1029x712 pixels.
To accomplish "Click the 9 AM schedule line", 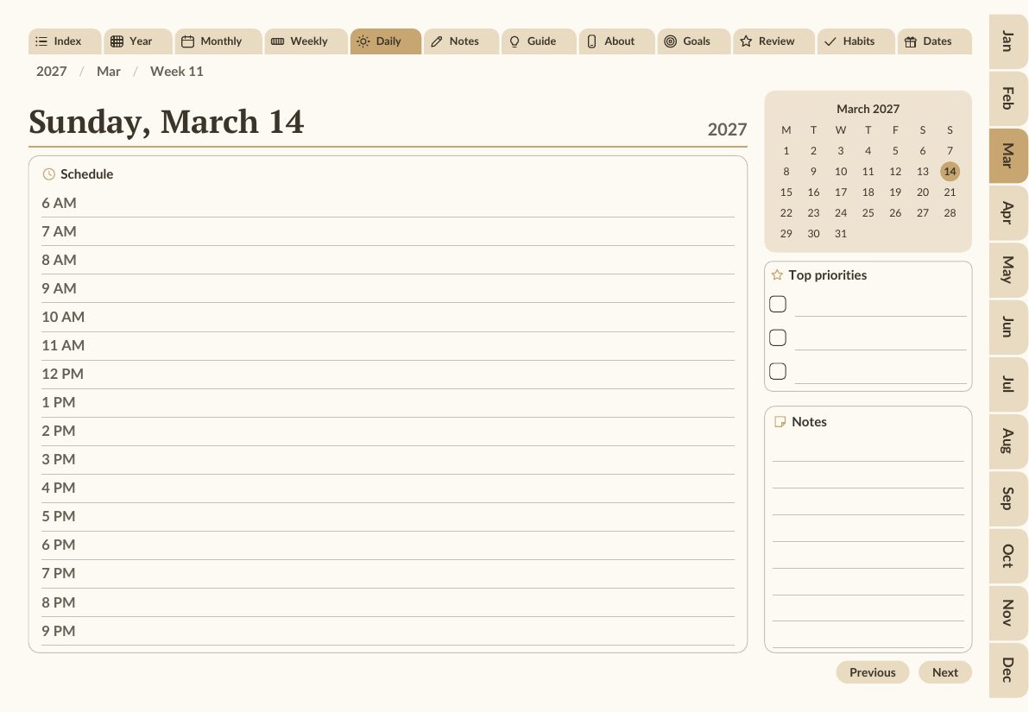I will (388, 289).
